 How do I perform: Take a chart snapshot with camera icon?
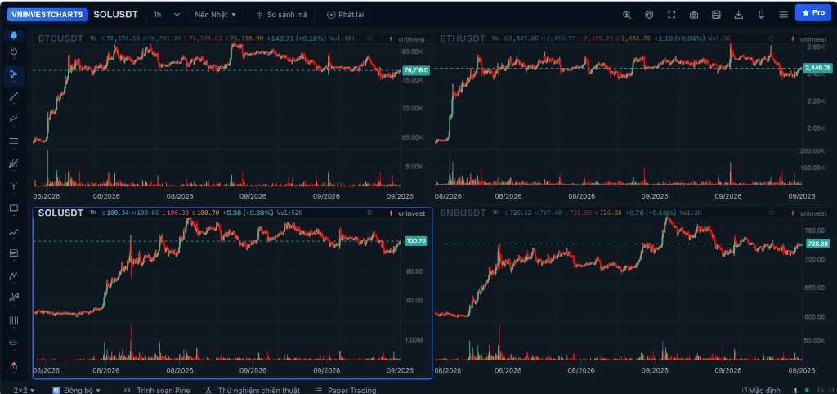pos(694,15)
